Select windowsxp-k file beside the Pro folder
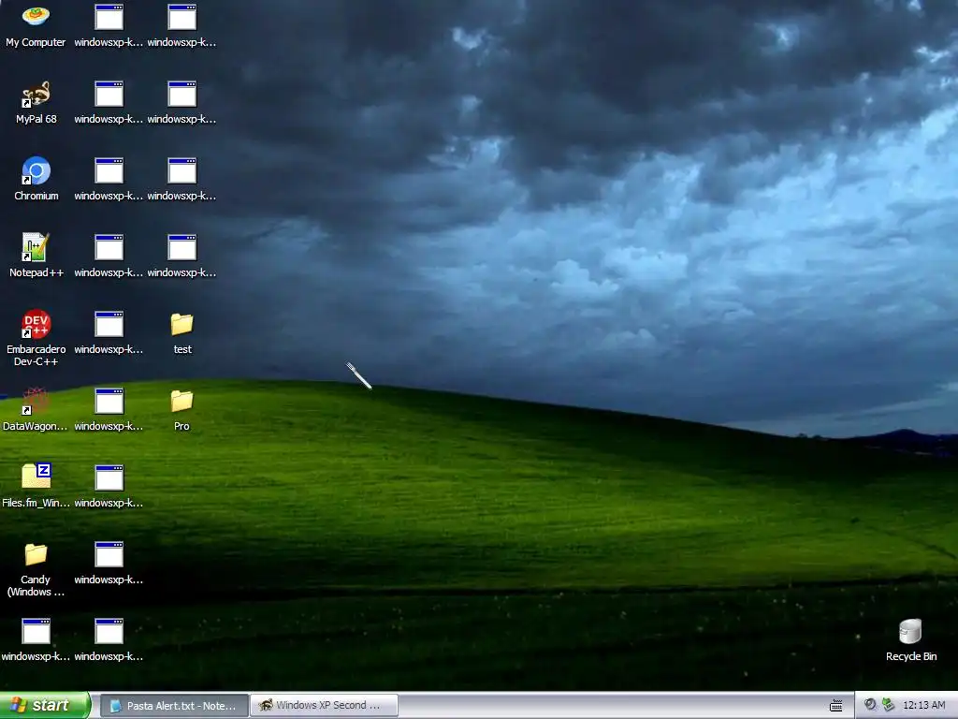This screenshot has width=958, height=719. pyautogui.click(x=109, y=401)
